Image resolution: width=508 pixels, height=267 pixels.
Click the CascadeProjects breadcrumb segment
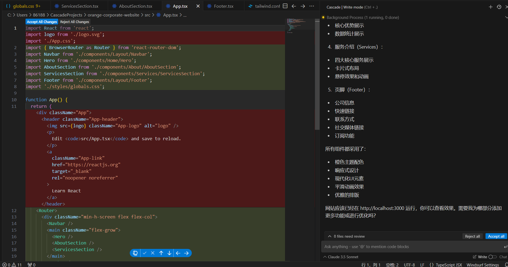[66, 15]
